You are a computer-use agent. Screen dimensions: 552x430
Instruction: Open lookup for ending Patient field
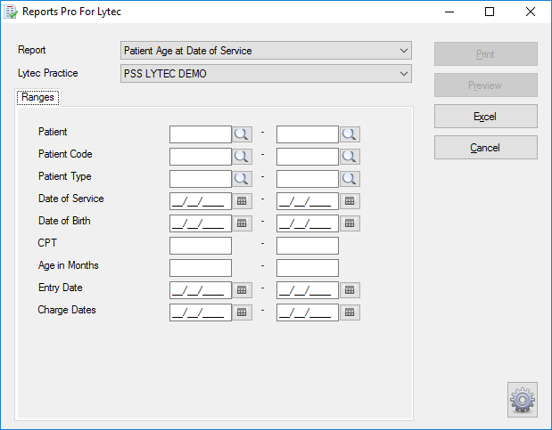[x=350, y=134]
